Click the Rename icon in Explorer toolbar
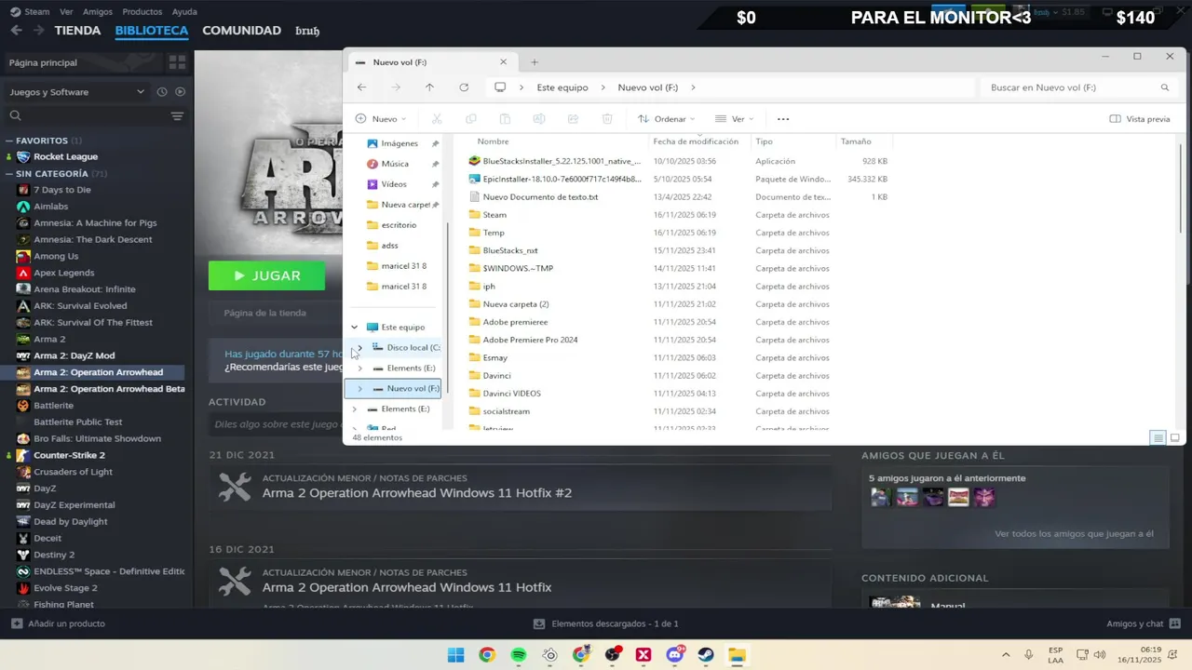 pyautogui.click(x=538, y=119)
